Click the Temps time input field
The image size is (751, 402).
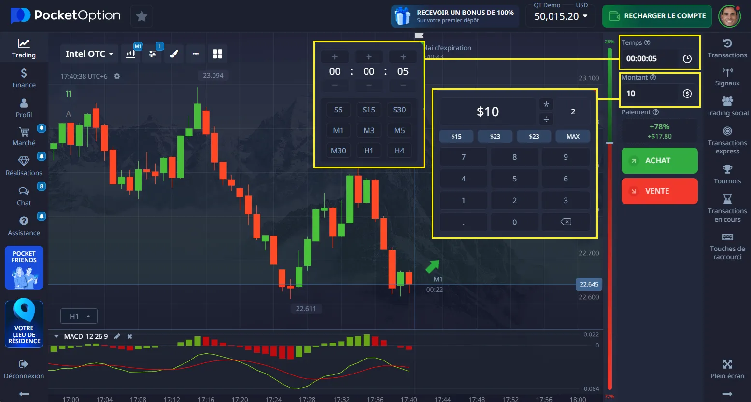pos(659,59)
